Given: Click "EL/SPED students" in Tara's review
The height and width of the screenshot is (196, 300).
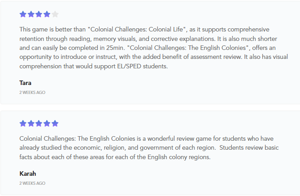Looking at the screenshot, I should [141, 67].
